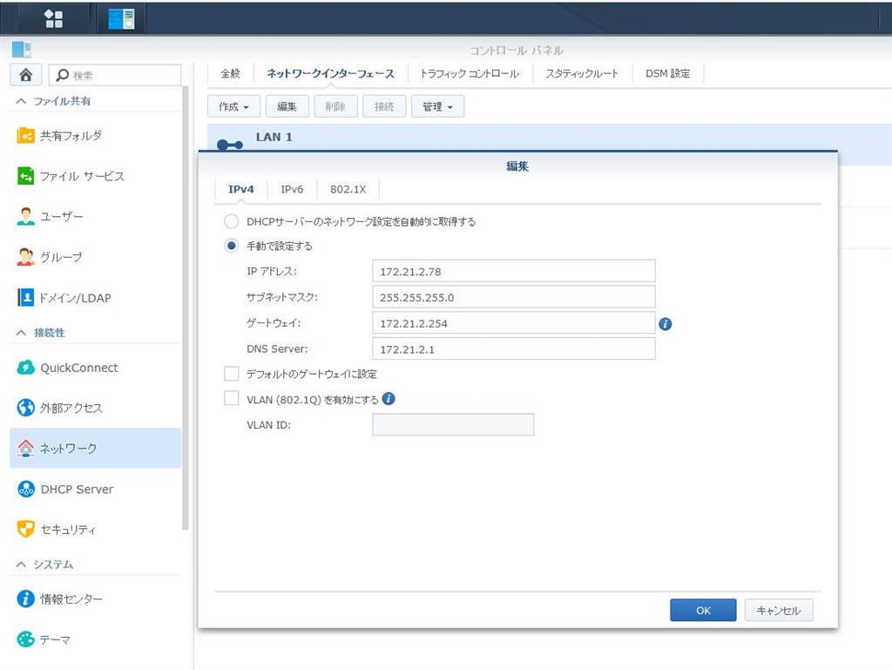
Task: Click OK button in edit dialog
Action: [x=703, y=610]
